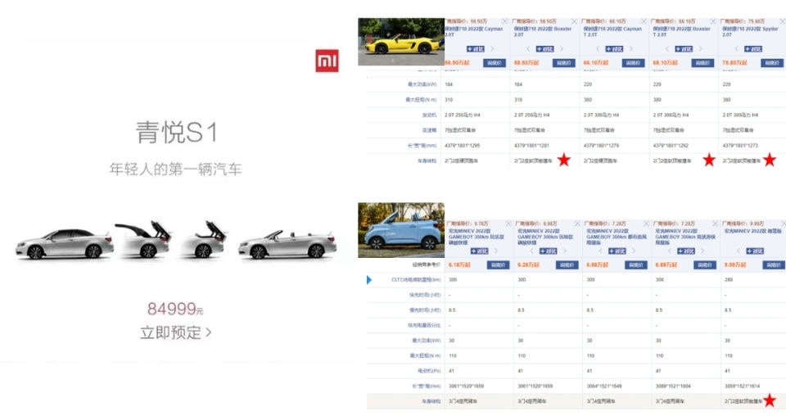Click 询底价 next to 68.10万起
786x416 pixels.
pyautogui.click(x=702, y=63)
